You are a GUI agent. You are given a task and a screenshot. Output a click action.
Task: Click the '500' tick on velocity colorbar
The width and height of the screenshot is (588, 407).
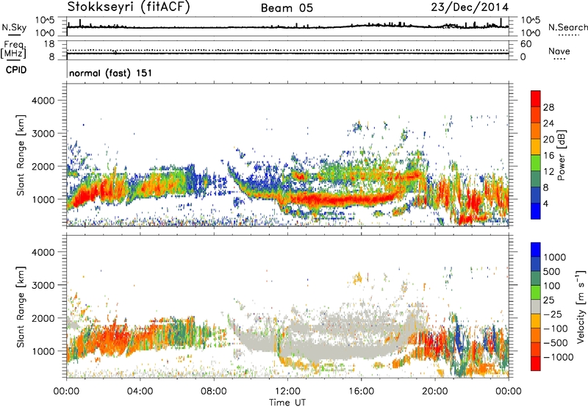pos(552,271)
